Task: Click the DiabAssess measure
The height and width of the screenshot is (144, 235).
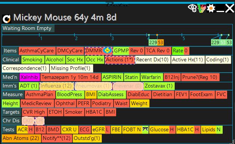Action: (112, 95)
